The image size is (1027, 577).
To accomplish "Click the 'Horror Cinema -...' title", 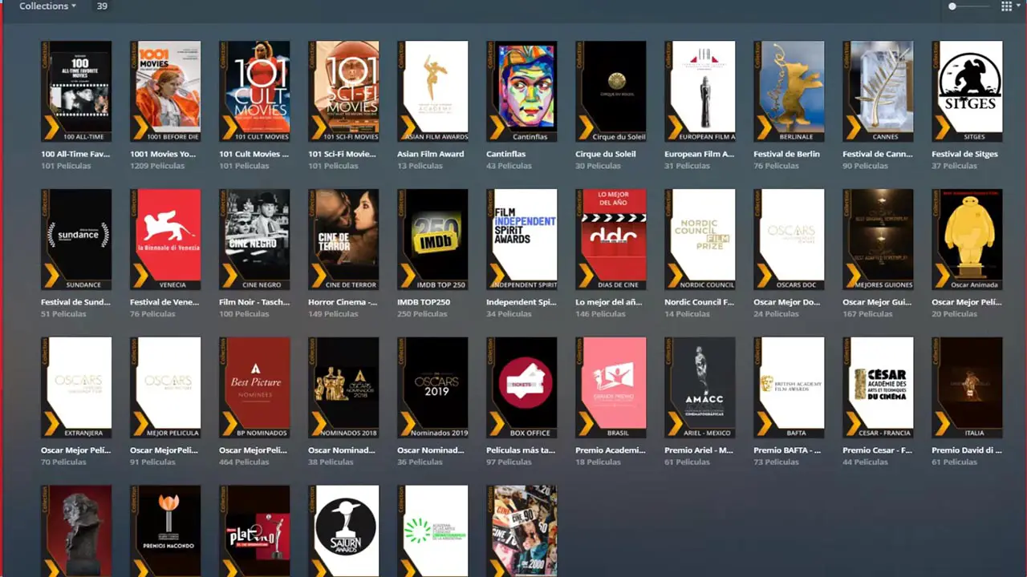I will 343,302.
